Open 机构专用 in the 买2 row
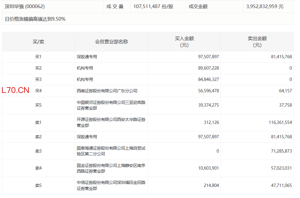Screen dimensions: 300x198 85,68
